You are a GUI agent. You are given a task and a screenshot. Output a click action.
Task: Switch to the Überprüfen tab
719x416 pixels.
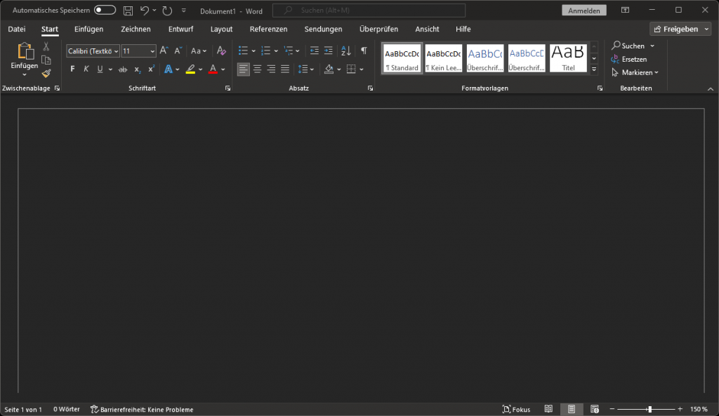tap(378, 29)
